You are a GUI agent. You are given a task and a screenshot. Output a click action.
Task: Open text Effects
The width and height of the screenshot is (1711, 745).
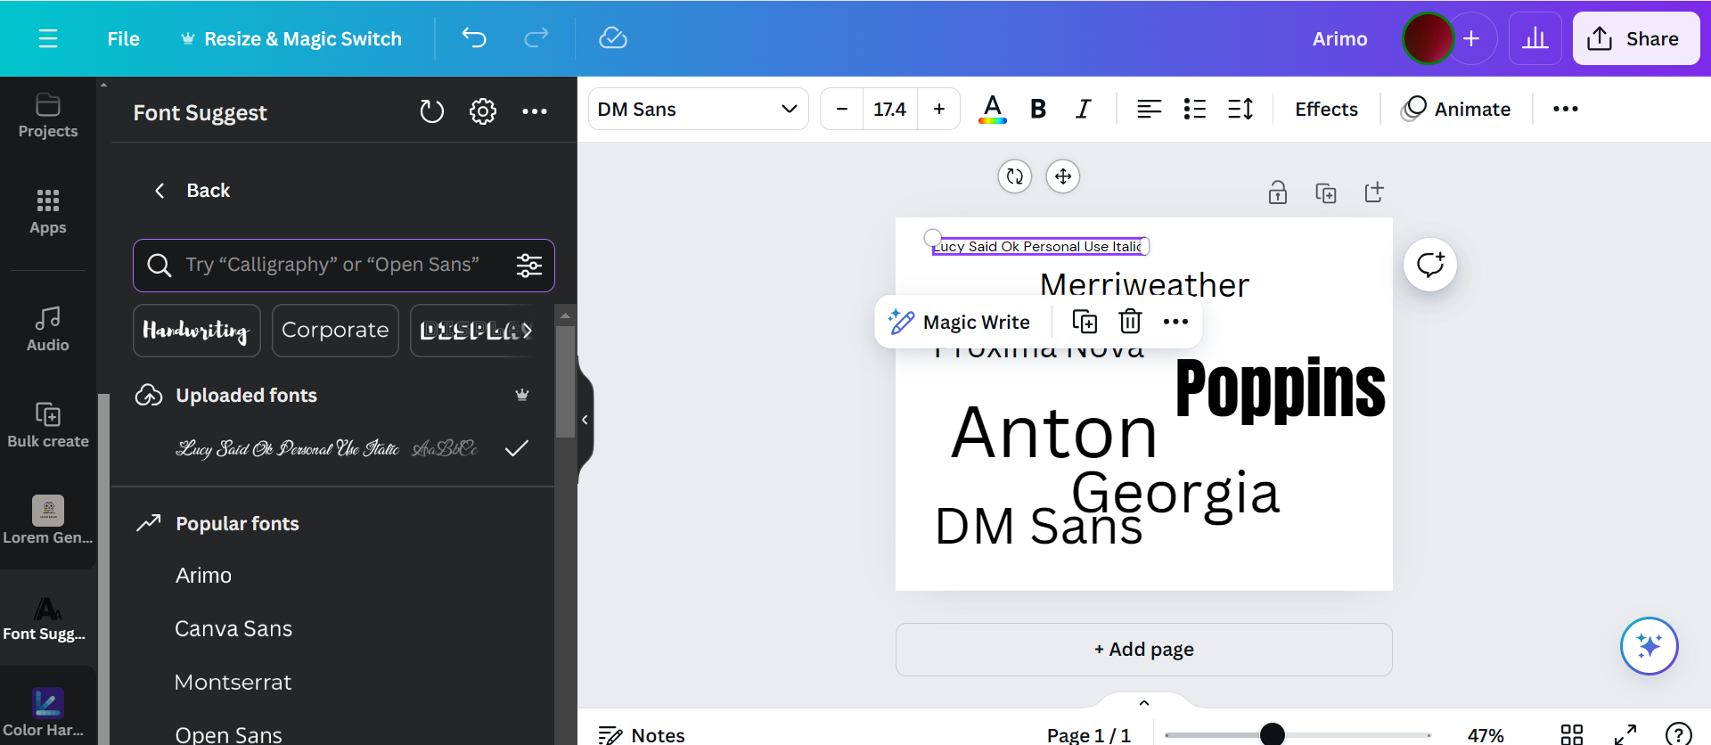1326,109
